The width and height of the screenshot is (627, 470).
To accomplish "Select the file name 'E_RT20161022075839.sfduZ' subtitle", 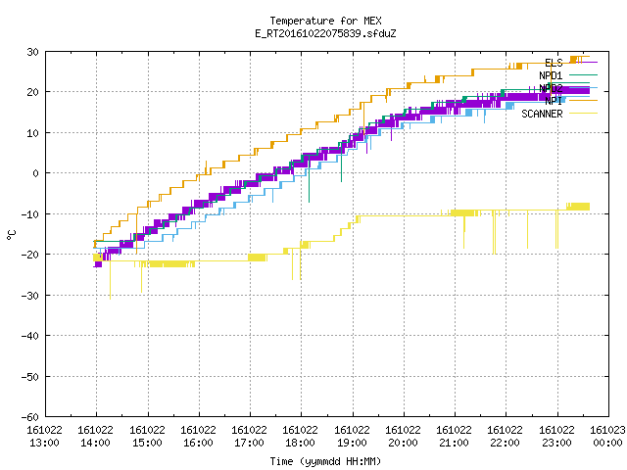I will 325,33.
